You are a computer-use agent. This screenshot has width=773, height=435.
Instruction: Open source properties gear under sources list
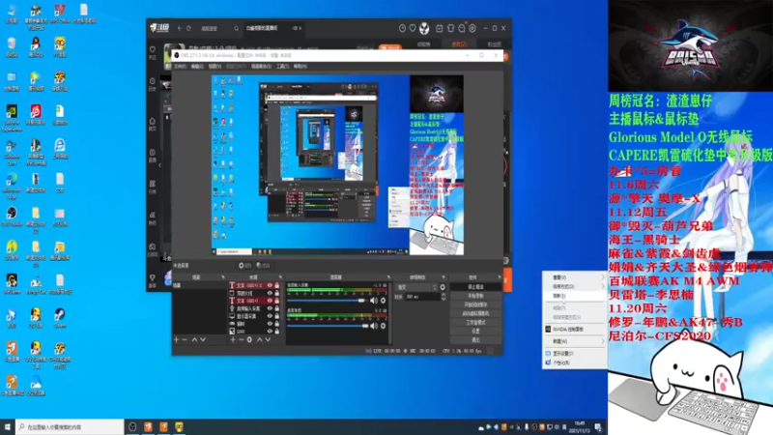pyautogui.click(x=249, y=340)
